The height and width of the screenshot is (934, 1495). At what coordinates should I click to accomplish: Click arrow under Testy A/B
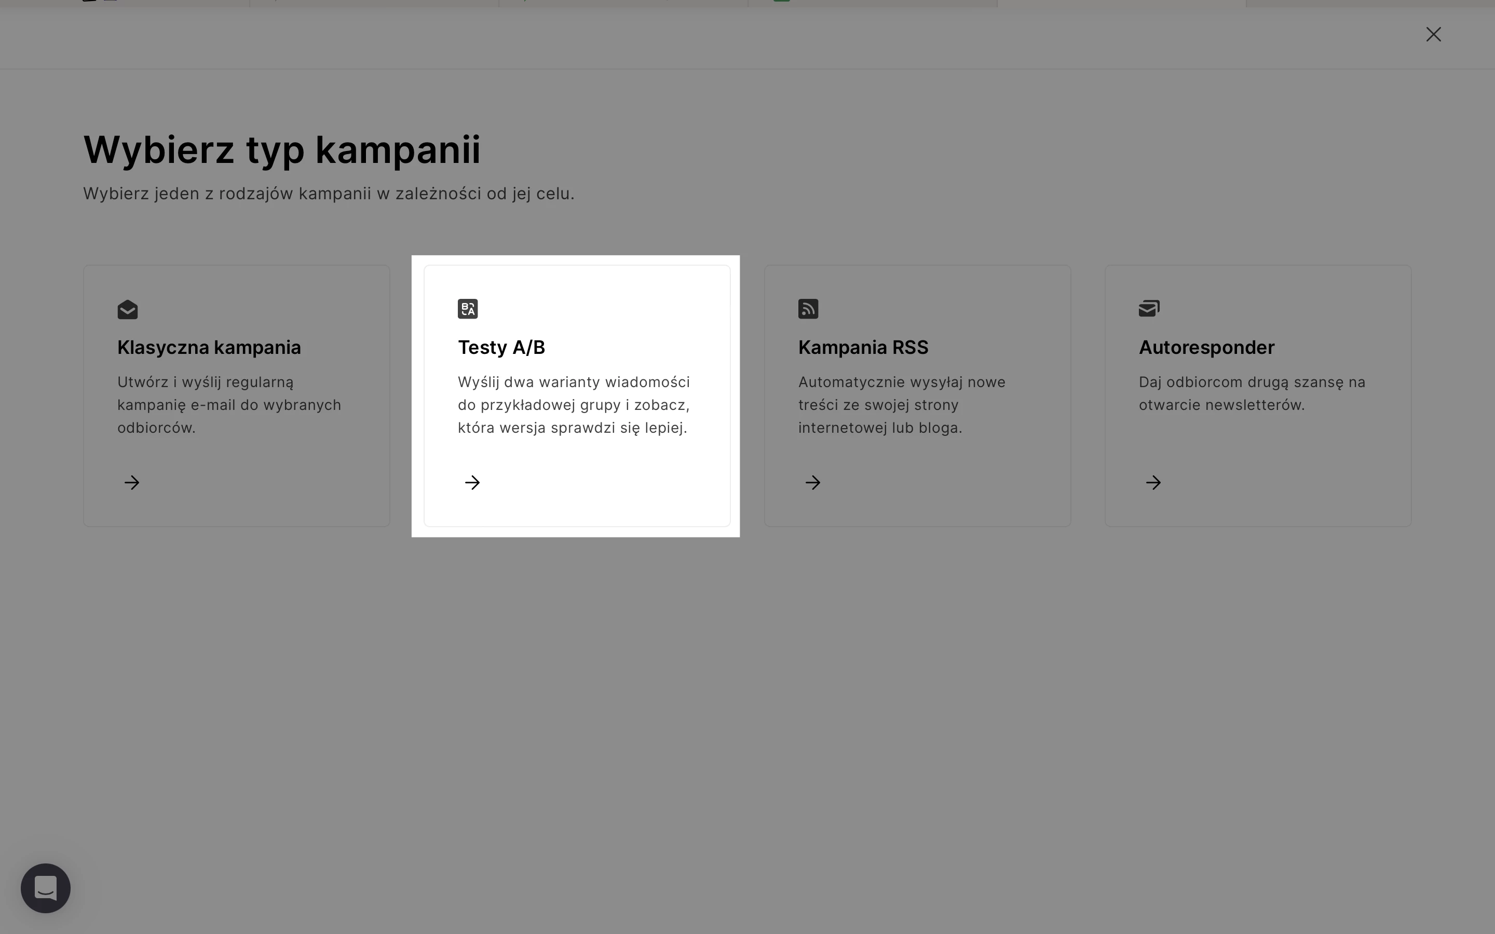point(472,483)
